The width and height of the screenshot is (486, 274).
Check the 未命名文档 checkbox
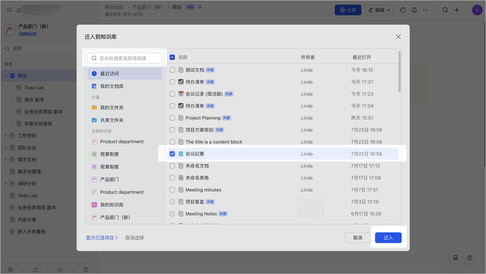coord(172,166)
